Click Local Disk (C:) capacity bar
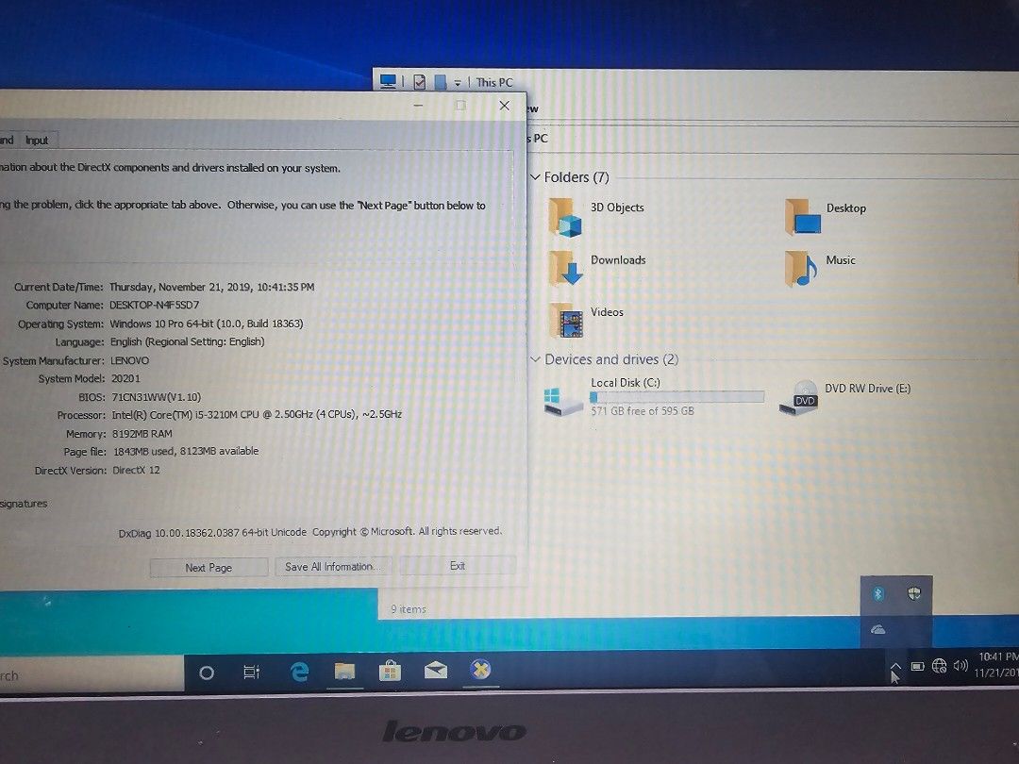The image size is (1019, 764). click(x=677, y=397)
